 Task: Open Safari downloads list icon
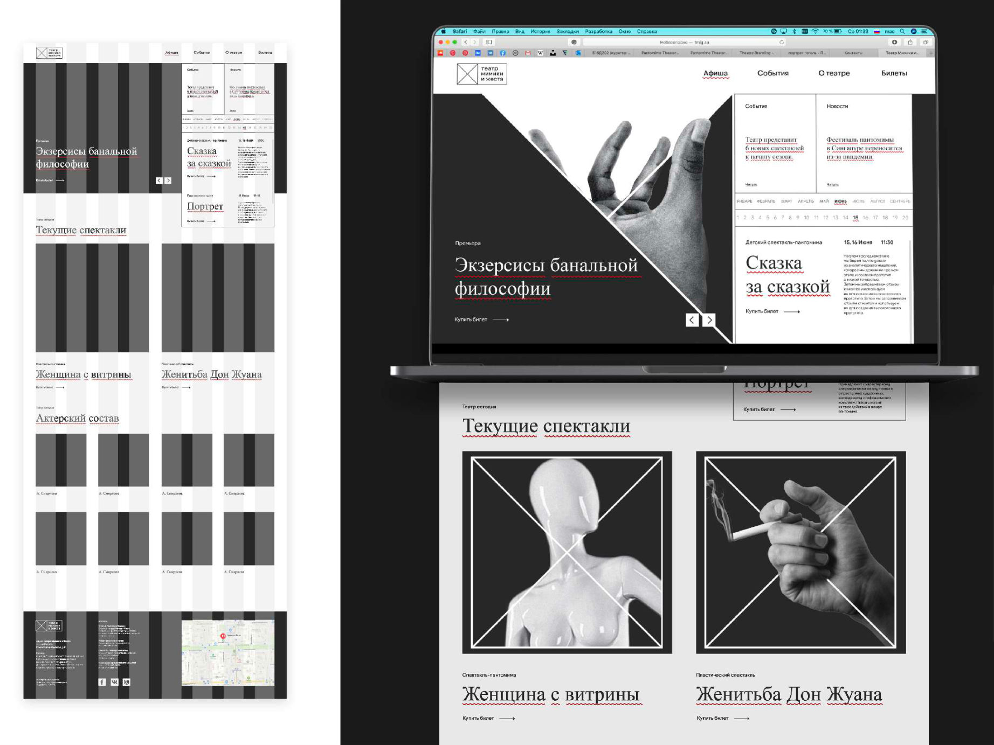click(894, 42)
